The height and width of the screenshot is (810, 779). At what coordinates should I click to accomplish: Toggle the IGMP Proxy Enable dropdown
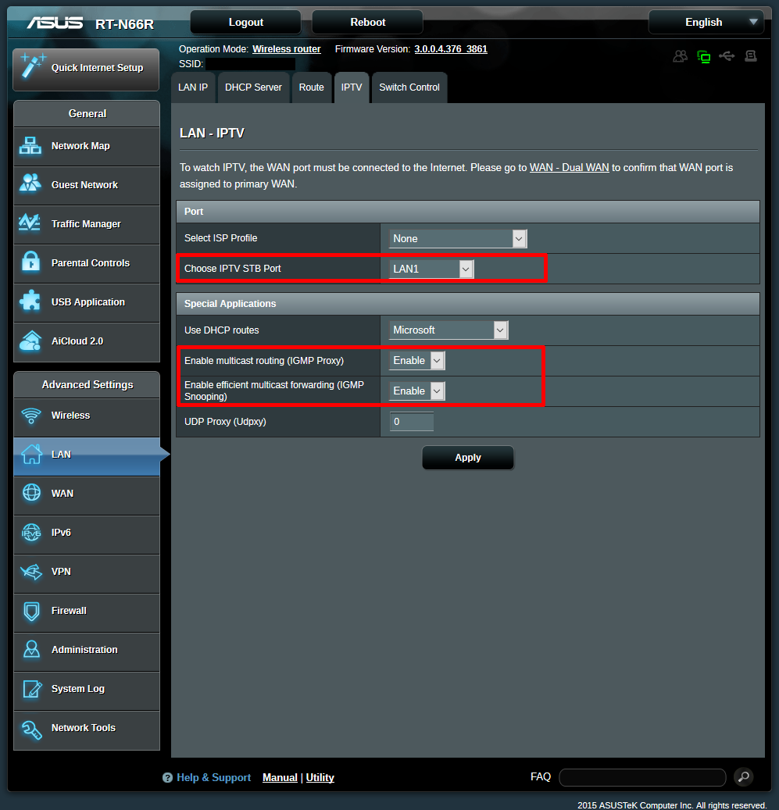[x=416, y=361]
